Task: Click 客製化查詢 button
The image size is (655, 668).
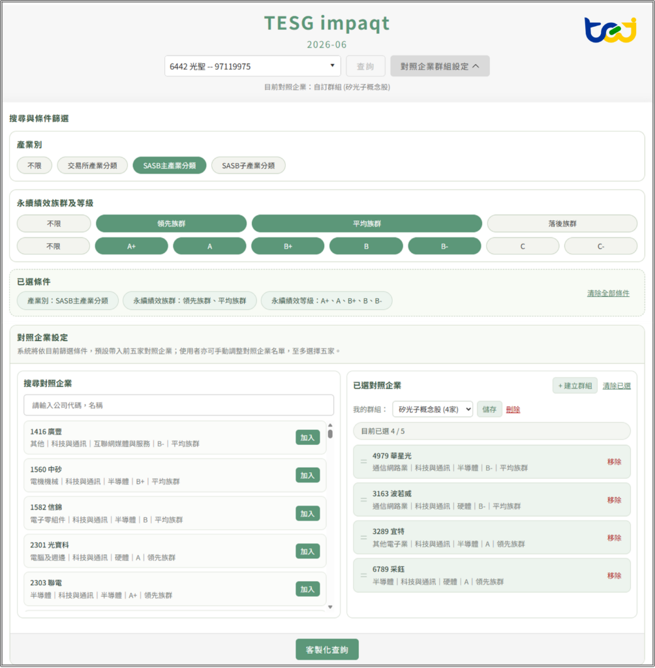Action: pyautogui.click(x=327, y=649)
